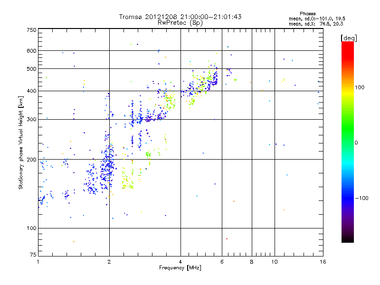Click the "mean, sd,X: 74.5, 20.3" line
This screenshot has height=285, width=380.
[x=316, y=24]
